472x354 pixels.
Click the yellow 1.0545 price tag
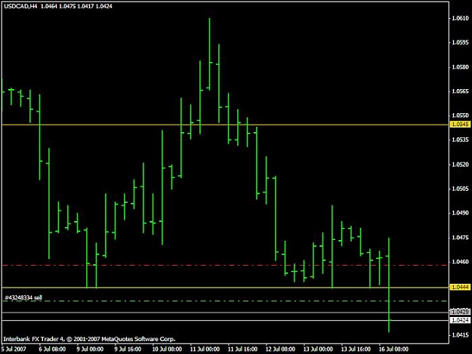click(460, 125)
